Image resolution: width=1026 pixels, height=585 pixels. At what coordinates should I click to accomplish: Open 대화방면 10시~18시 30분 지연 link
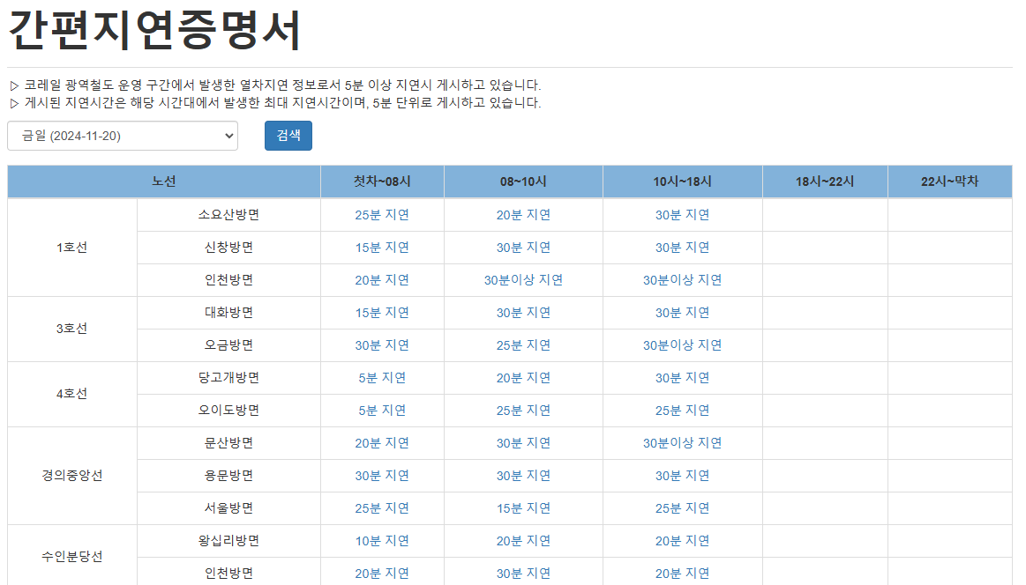(683, 313)
